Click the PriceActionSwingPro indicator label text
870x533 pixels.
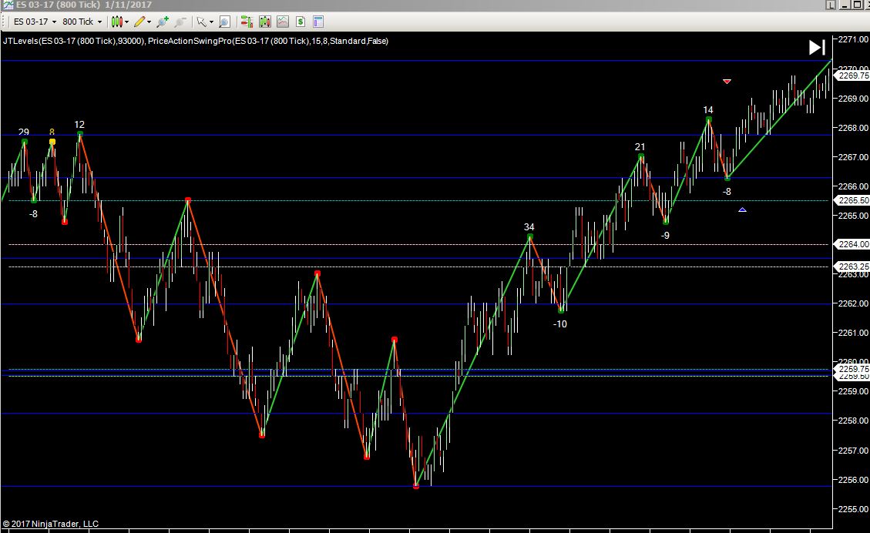pos(268,41)
